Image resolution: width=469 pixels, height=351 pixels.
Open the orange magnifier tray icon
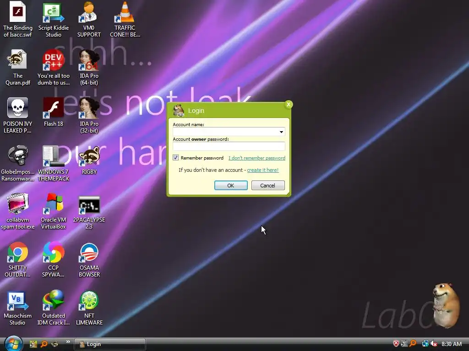pos(413,344)
